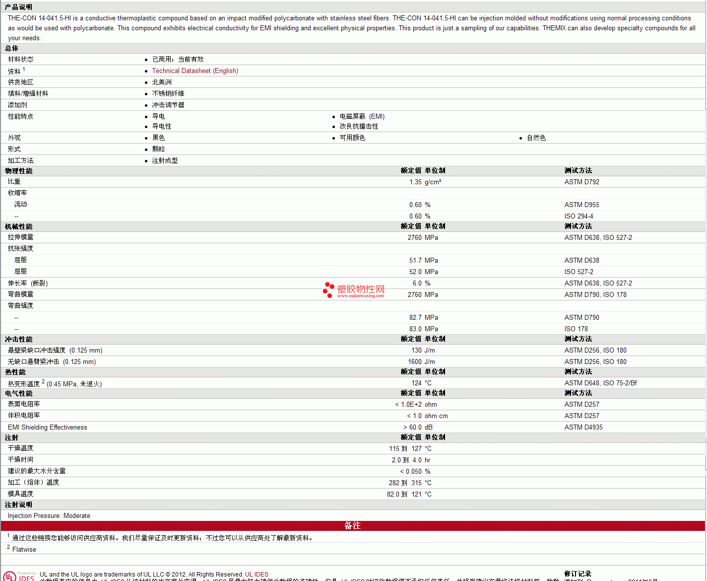Click the Flatwise footnote text

click(x=24, y=549)
